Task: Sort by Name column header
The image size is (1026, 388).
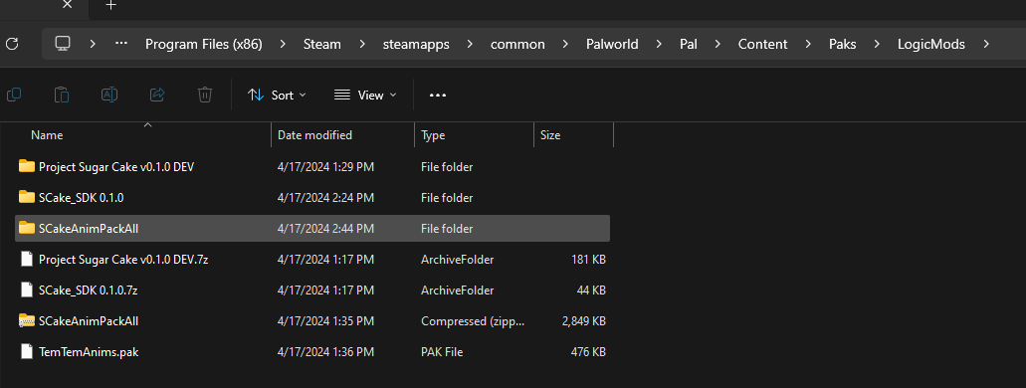Action: click(x=47, y=135)
